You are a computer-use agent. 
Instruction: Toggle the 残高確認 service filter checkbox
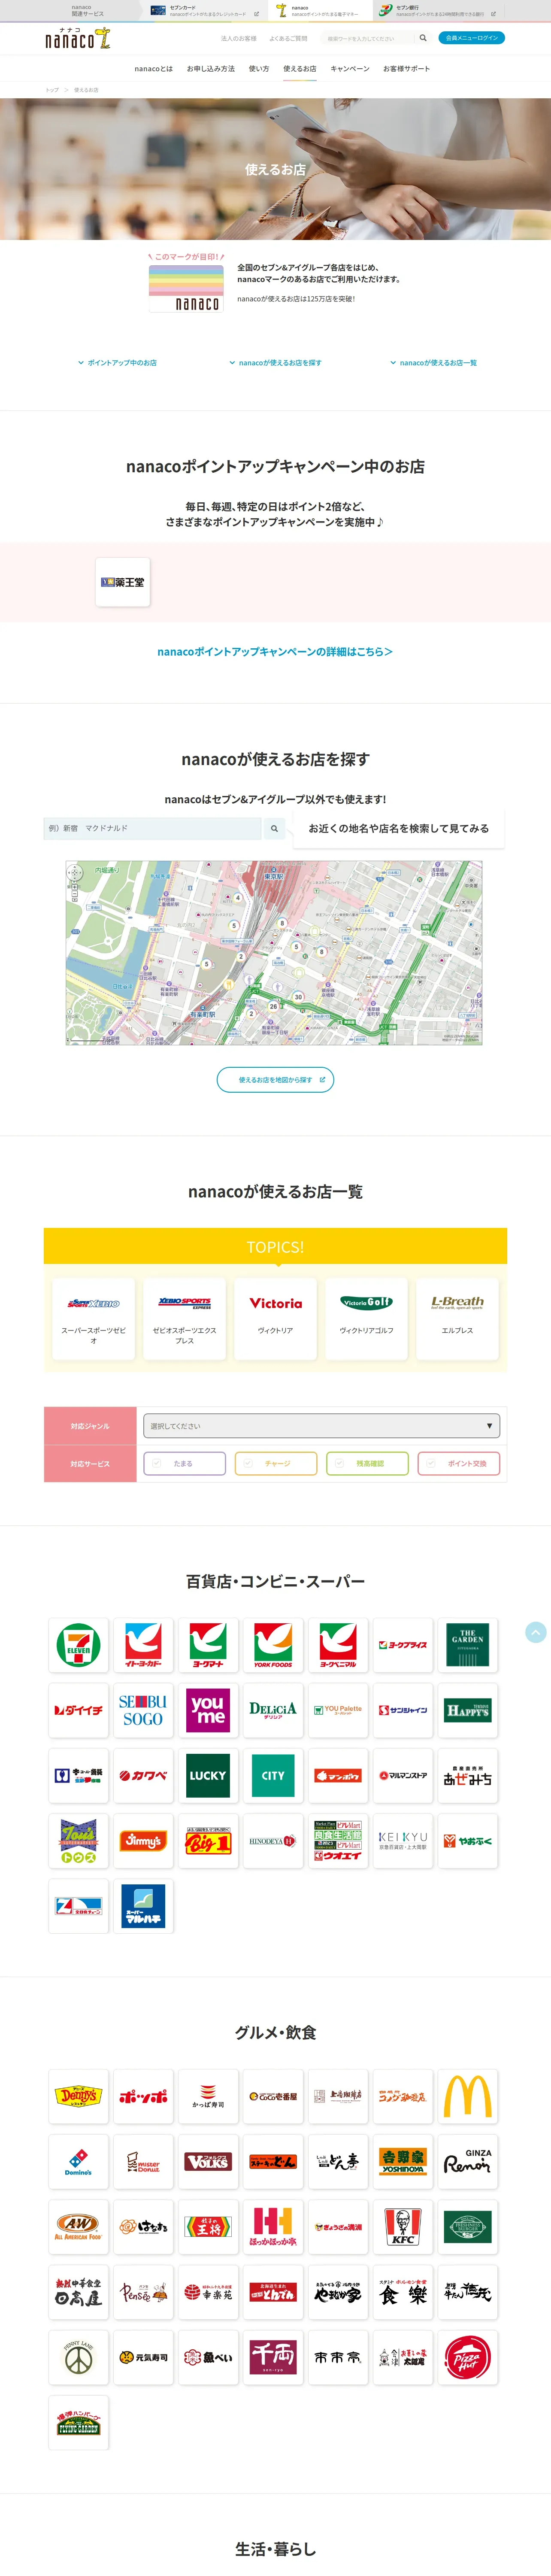pos(367,1463)
